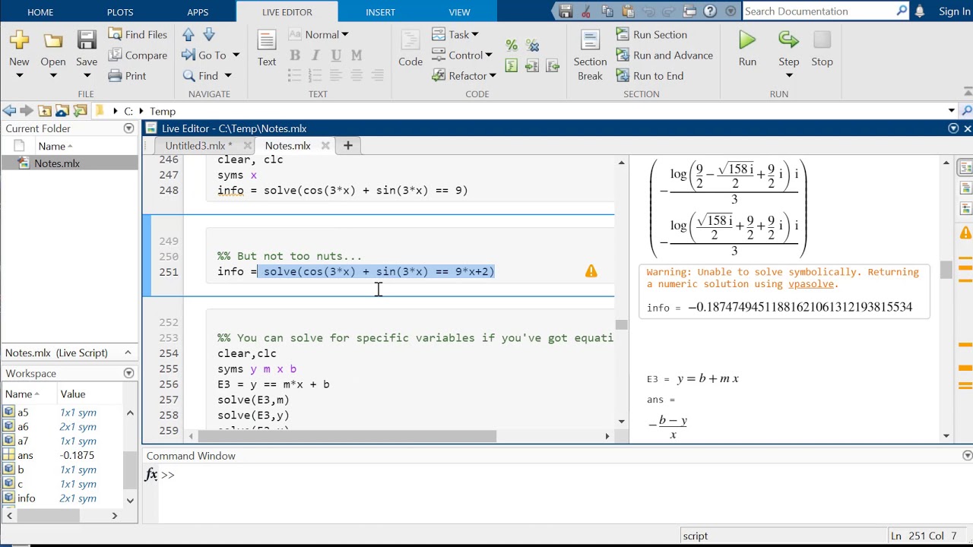Click the Browse for folder icon

[x=62, y=111]
